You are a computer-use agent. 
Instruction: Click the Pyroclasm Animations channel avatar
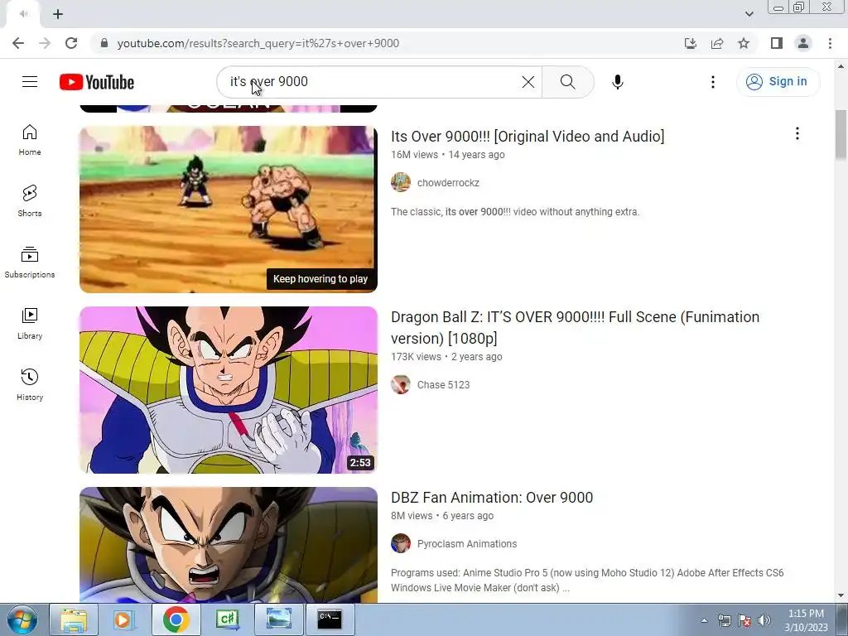pos(400,543)
